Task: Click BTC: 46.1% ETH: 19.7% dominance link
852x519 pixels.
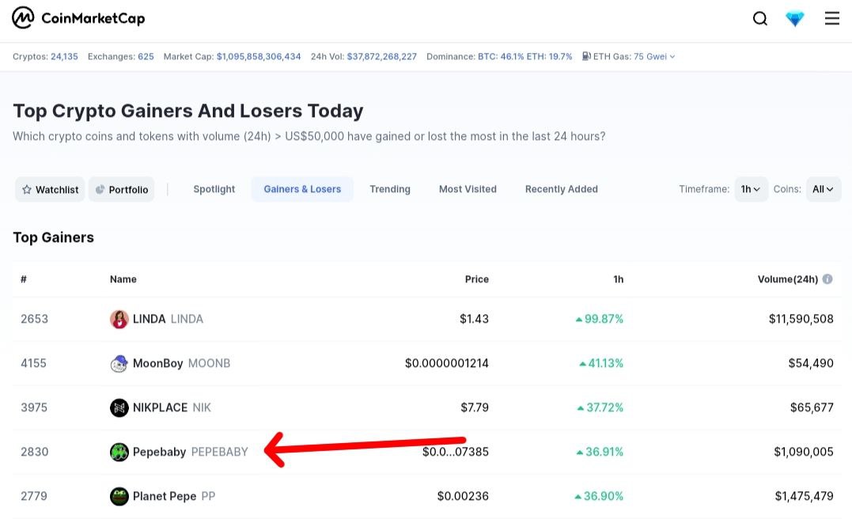Action: [x=525, y=56]
